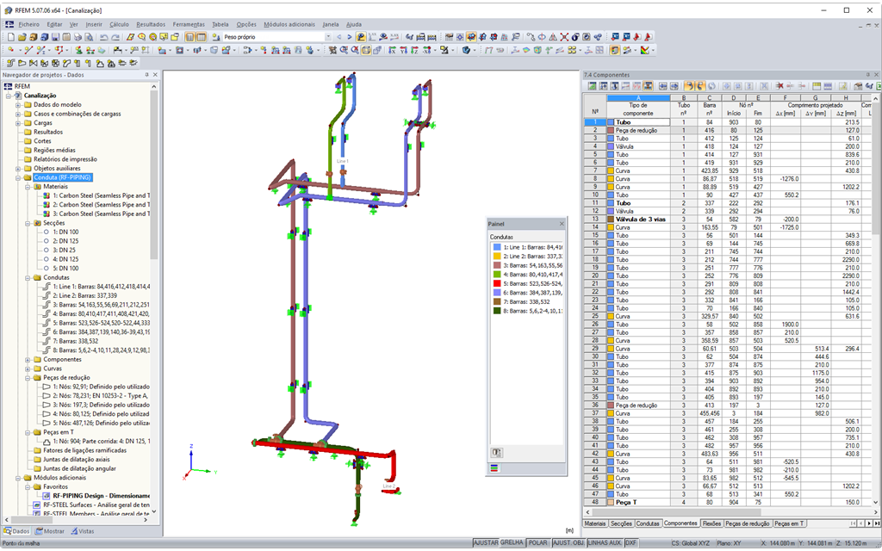Click the new node tool icon
Viewport: 882px width, 551px height.
point(10,50)
